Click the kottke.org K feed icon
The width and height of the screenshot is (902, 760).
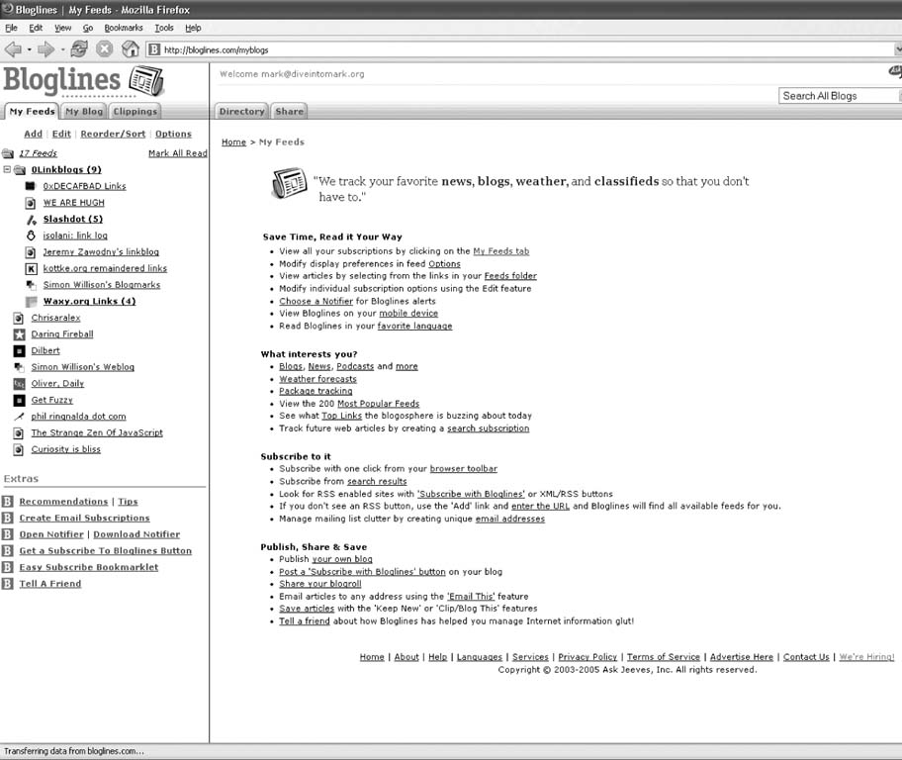[x=31, y=269]
